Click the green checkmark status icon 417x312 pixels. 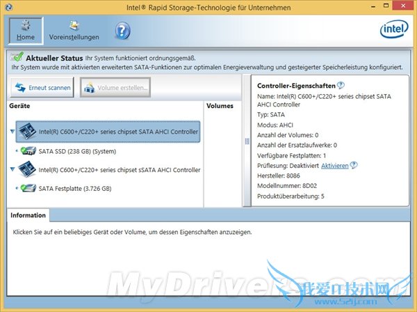click(17, 56)
